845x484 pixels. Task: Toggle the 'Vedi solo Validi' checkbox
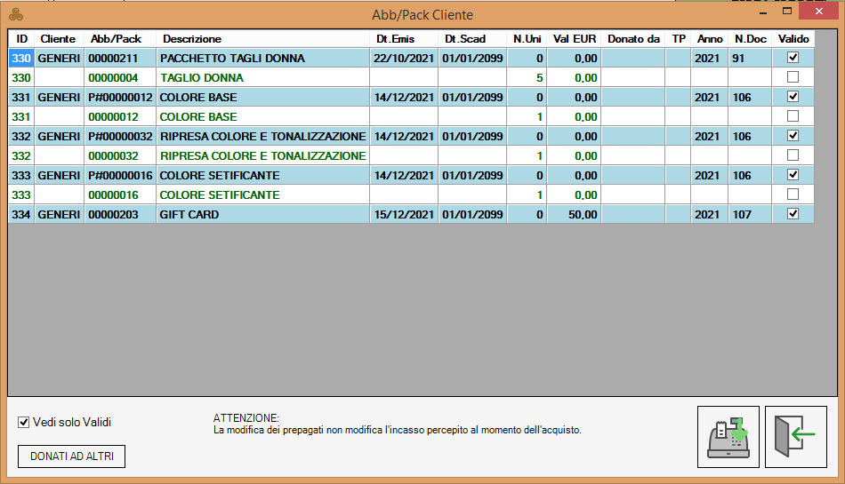[x=24, y=423]
